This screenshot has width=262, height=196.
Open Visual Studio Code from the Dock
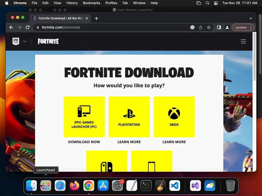pyautogui.click(x=174, y=186)
